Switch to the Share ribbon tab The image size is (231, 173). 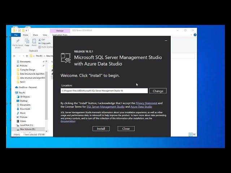[x=35, y=35]
